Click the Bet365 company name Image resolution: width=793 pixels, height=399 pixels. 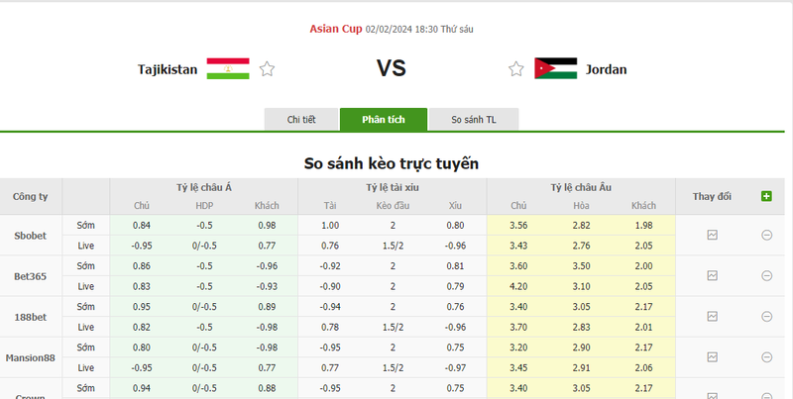(x=31, y=276)
